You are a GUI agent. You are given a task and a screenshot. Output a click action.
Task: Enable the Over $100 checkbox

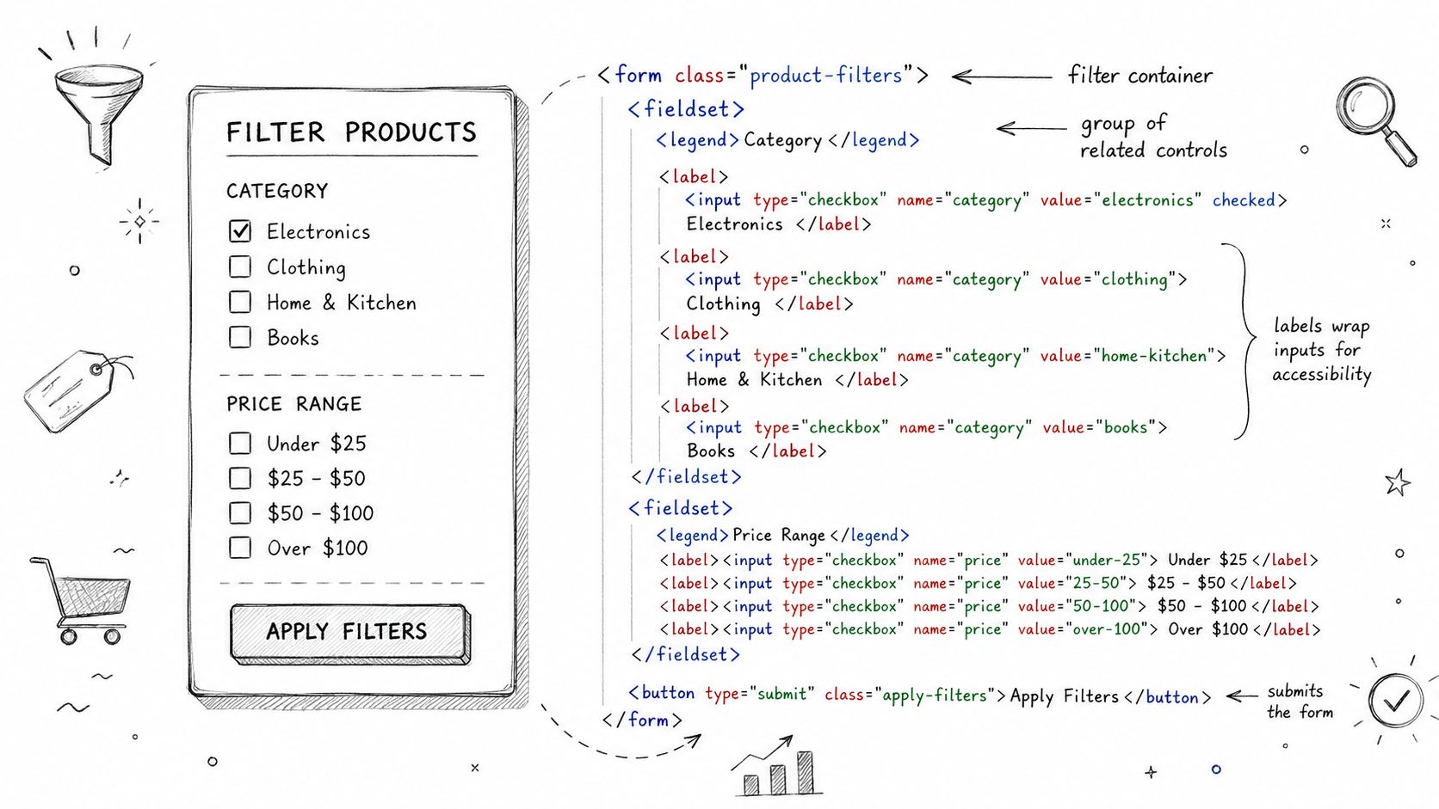[240, 548]
